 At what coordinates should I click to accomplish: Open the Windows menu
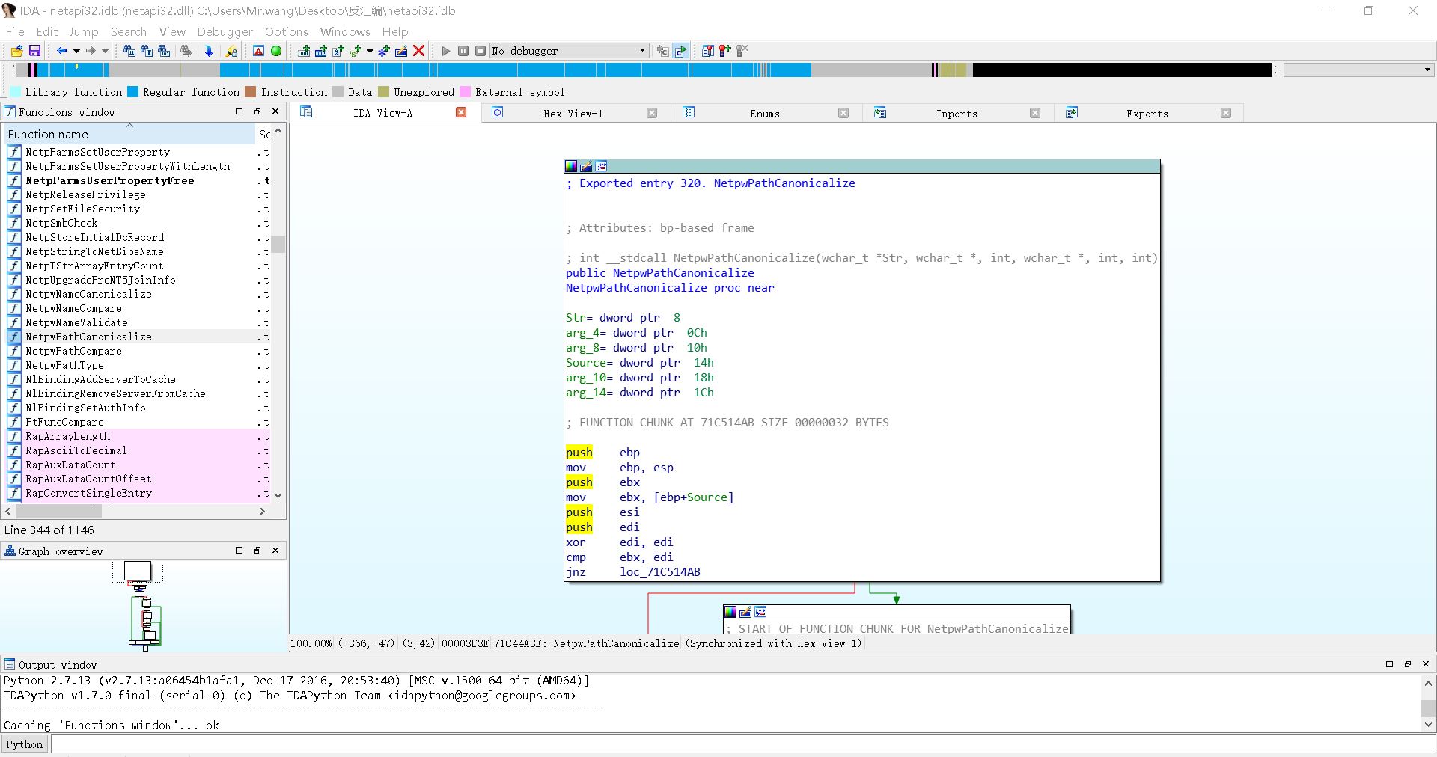point(345,31)
